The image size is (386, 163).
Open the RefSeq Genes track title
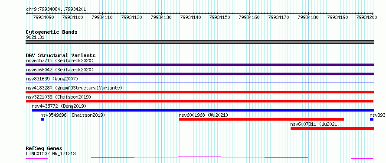(44, 149)
